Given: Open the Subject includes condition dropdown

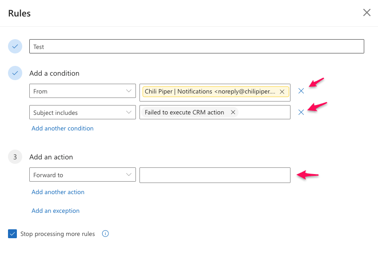Looking at the screenshot, I should (x=83, y=112).
